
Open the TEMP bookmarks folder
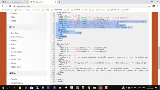125,10
